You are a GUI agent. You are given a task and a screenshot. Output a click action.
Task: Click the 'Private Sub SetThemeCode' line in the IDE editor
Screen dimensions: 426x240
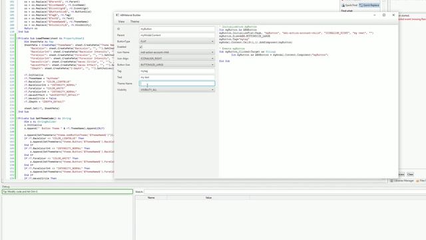click(x=45, y=119)
